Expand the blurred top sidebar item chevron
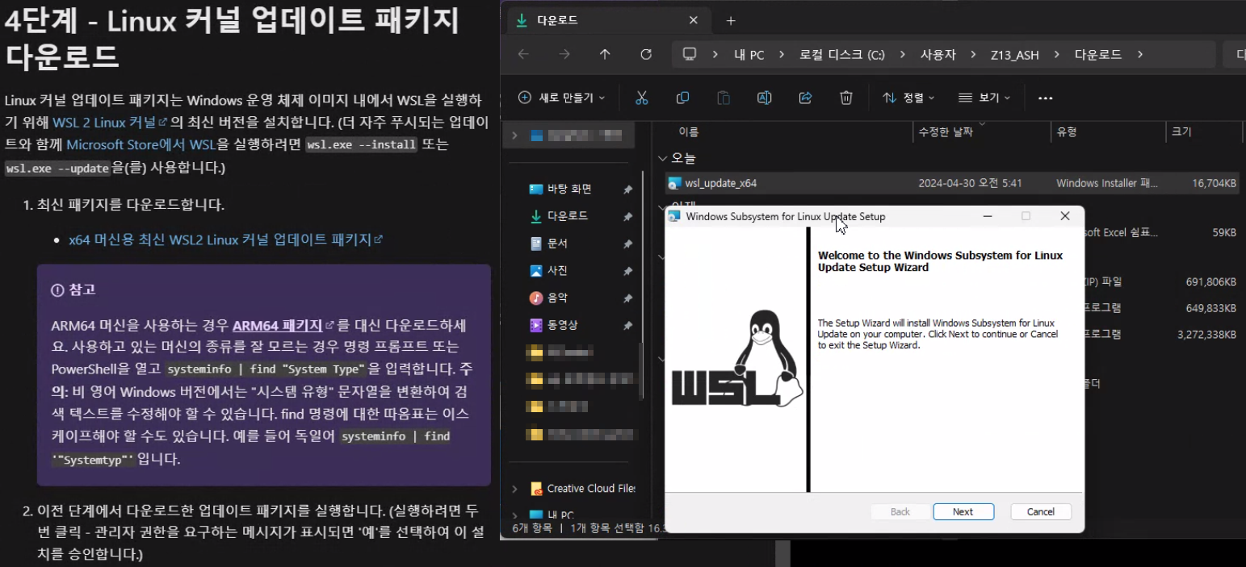Screen dimensions: 1246x567 [x=514, y=135]
